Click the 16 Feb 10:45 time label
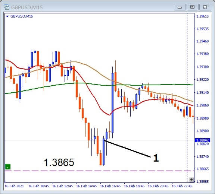 tap(39, 186)
